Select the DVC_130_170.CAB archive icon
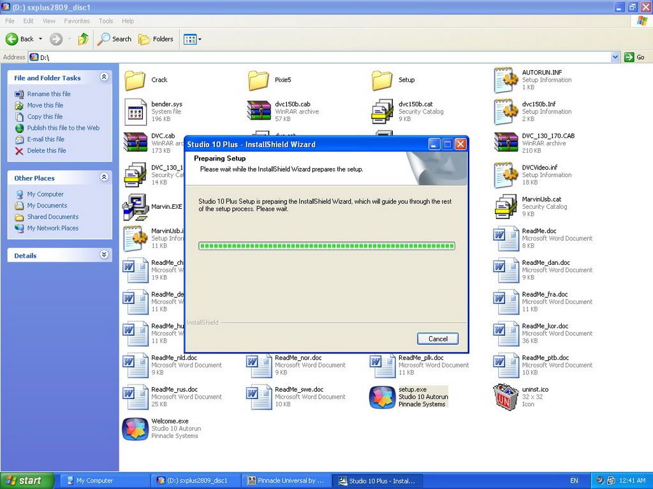653x489 pixels. point(506,143)
